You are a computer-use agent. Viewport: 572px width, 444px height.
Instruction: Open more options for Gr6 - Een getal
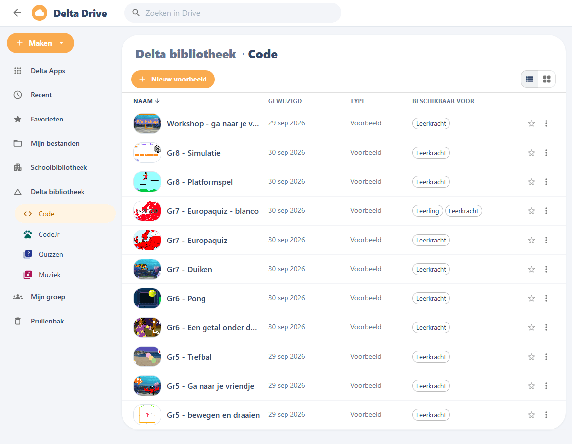[x=546, y=327]
